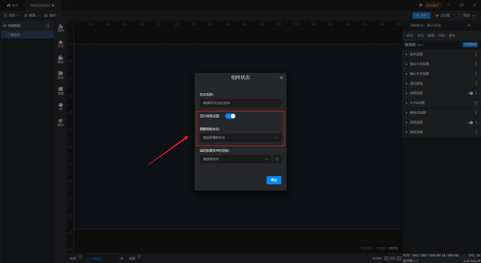Toggle the lock icon for 大小&位置
Image resolution: width=481 pixels, height=263 pixels.
click(x=476, y=103)
